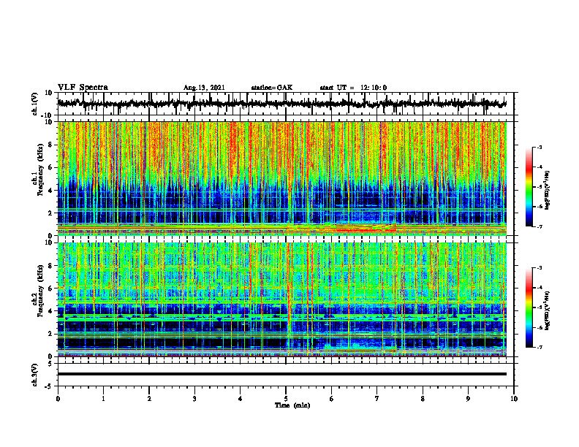
Task: Click the "station=GAK" header label
Action: click(x=272, y=88)
